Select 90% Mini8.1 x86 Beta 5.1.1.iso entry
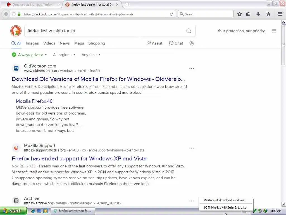 pos(226,207)
